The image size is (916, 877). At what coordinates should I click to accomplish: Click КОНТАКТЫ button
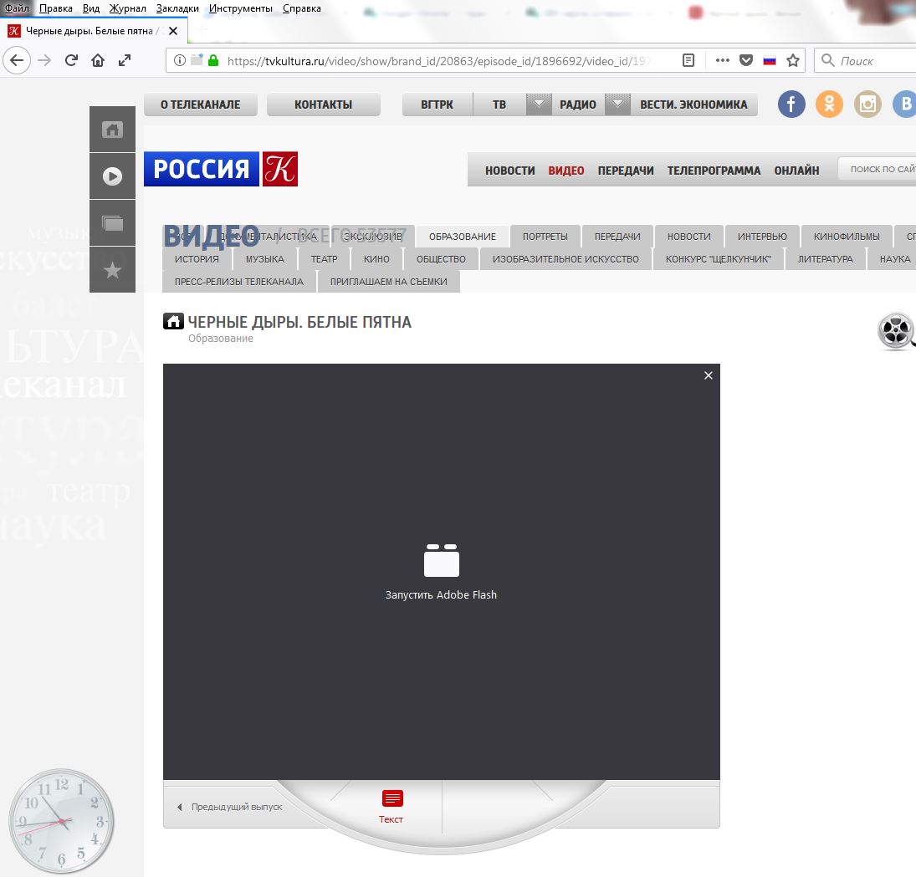click(x=323, y=105)
